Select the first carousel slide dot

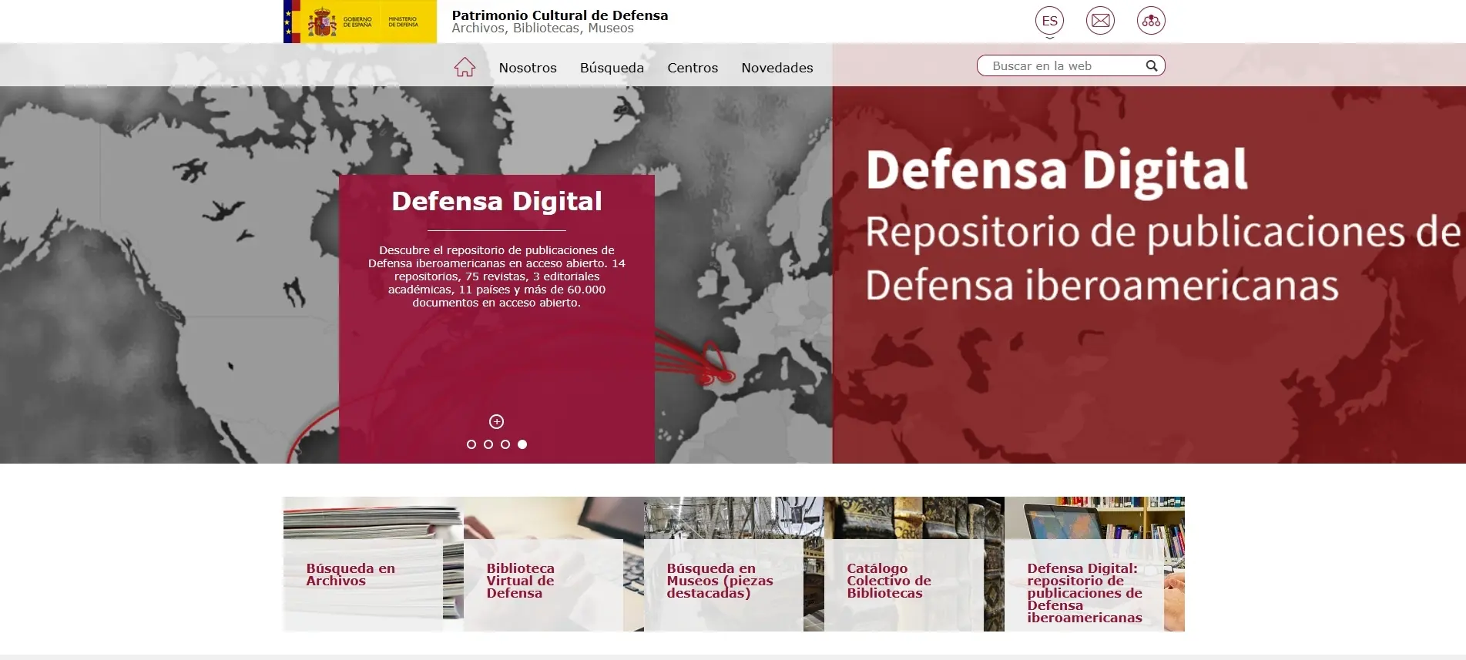[471, 444]
